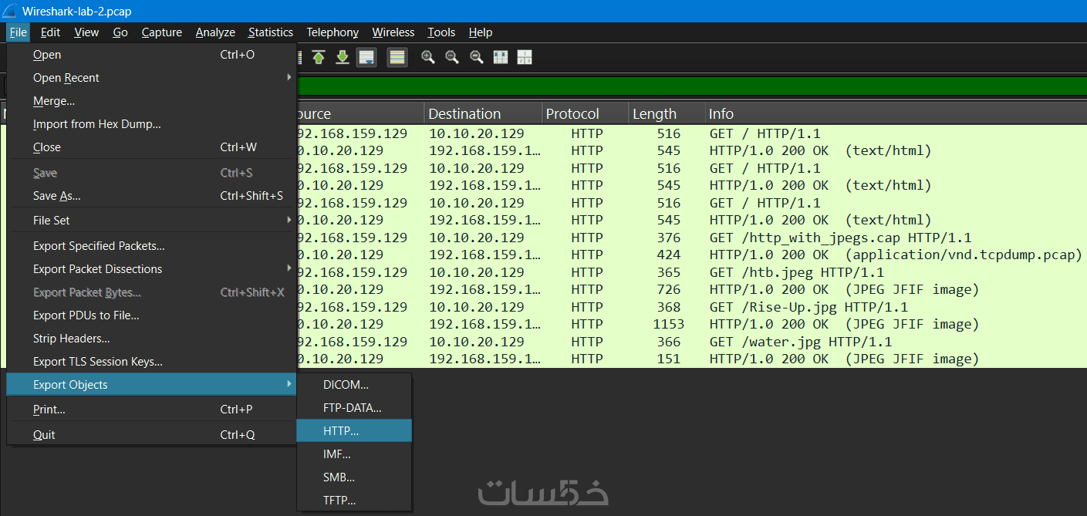Select Quit in the File menu

tap(151, 435)
